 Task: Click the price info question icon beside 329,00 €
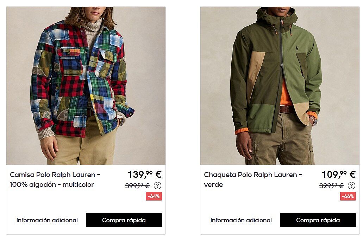click(351, 186)
